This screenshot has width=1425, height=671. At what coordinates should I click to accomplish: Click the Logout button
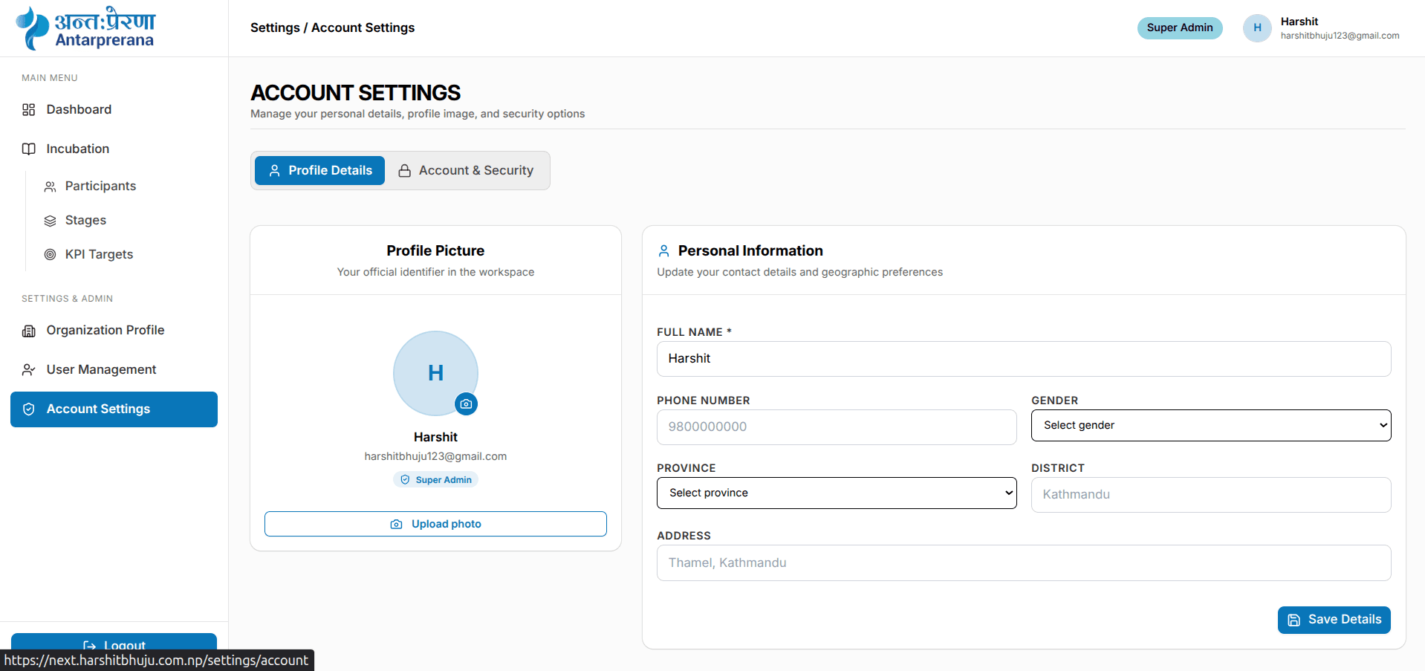coord(114,644)
